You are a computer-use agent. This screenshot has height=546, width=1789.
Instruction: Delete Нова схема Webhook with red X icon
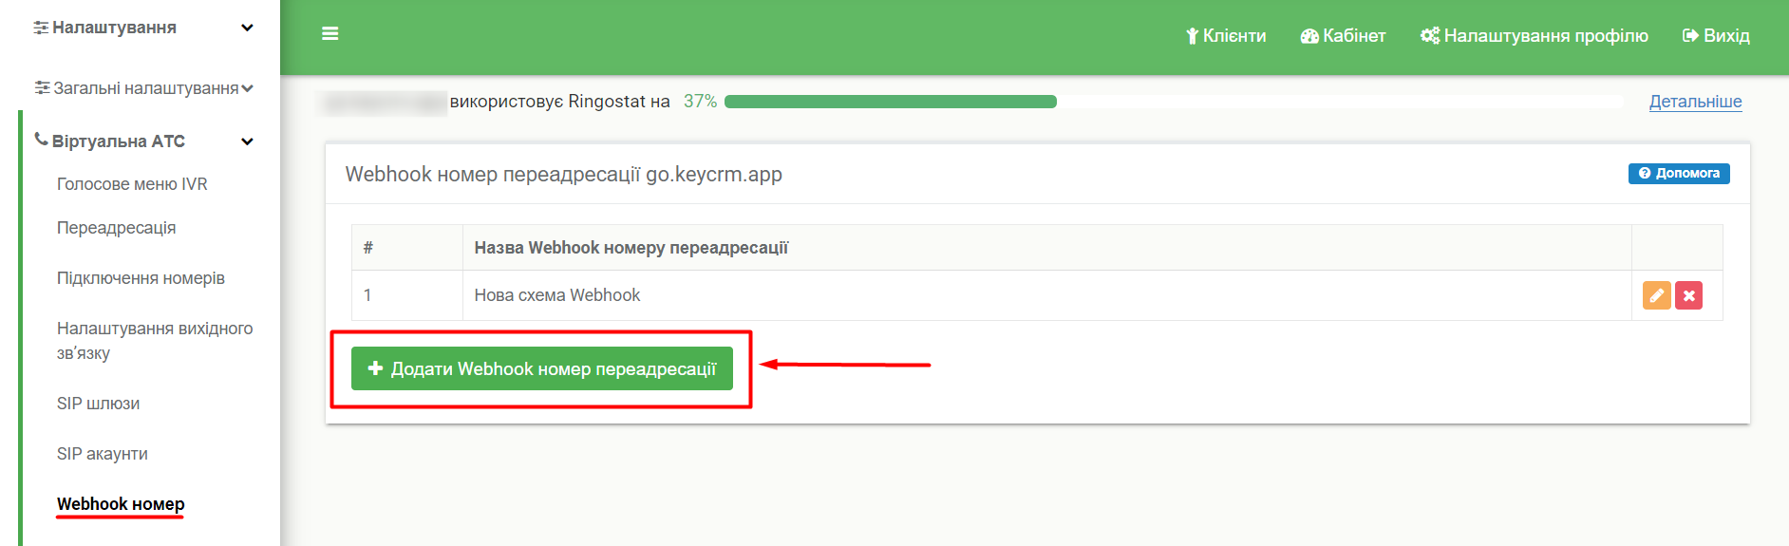1688,295
